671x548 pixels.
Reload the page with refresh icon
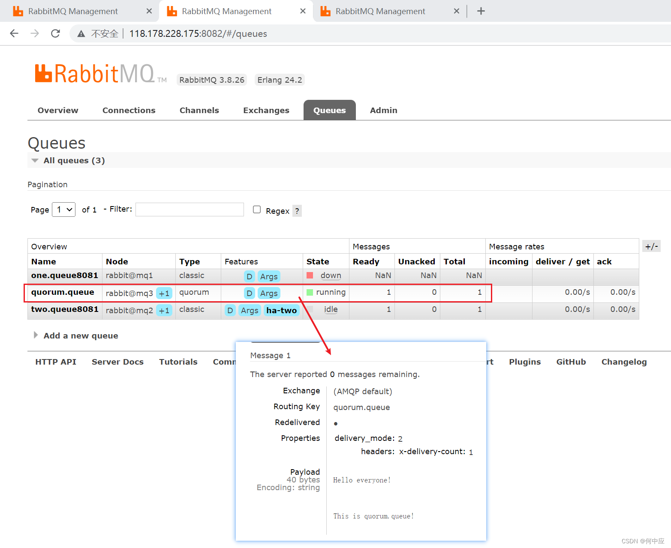[x=55, y=33]
